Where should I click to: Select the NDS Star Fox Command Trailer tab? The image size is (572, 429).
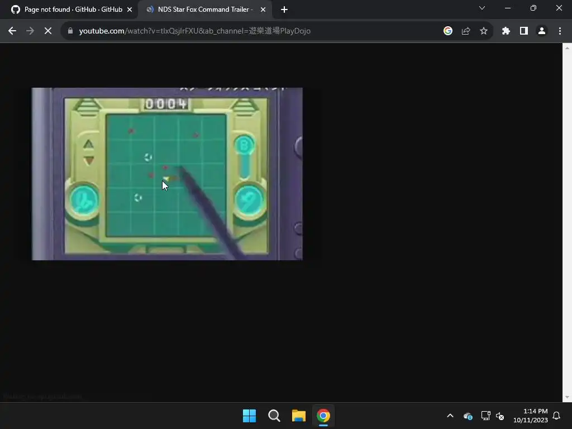coord(206,9)
